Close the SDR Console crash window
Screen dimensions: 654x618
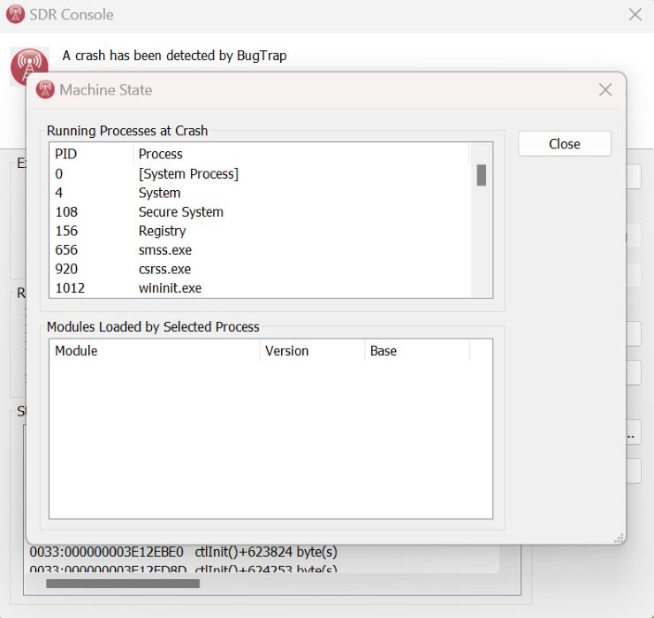(x=635, y=15)
